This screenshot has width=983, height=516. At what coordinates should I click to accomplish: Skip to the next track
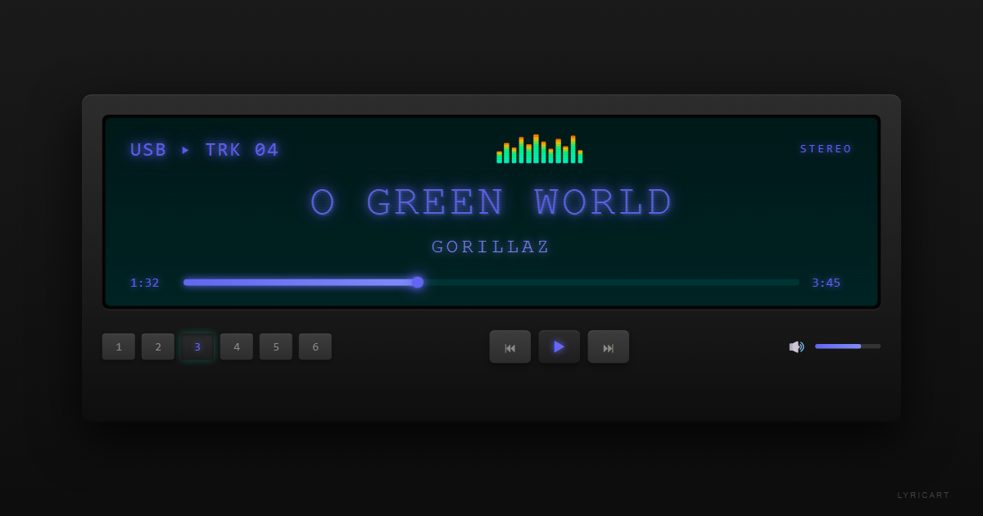pos(608,346)
